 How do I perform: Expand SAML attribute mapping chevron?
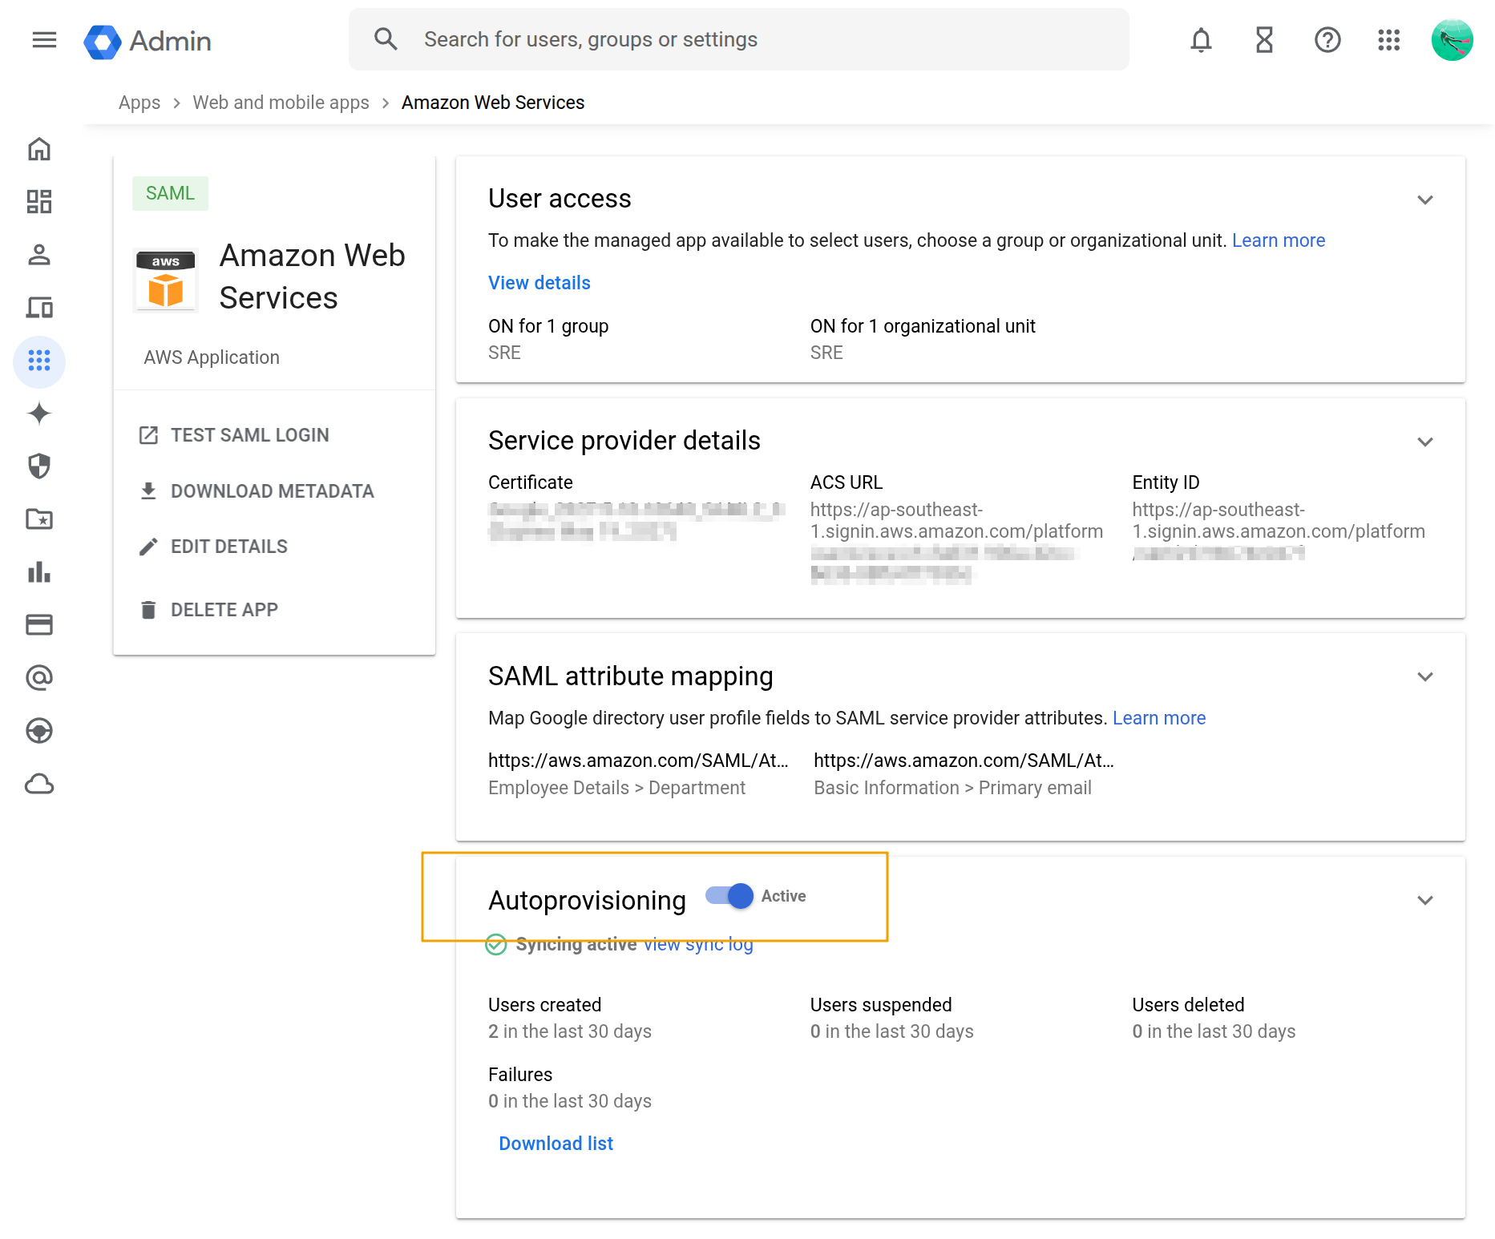pos(1424,676)
